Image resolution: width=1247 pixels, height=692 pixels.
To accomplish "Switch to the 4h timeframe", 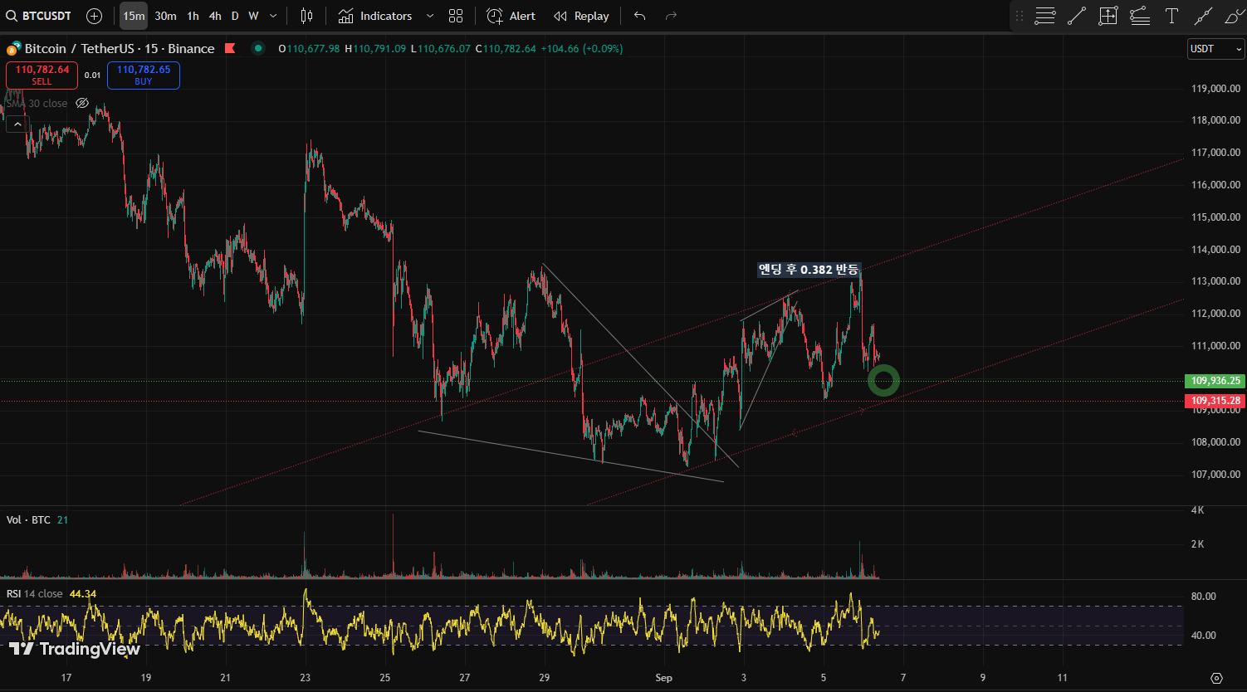I will (215, 16).
